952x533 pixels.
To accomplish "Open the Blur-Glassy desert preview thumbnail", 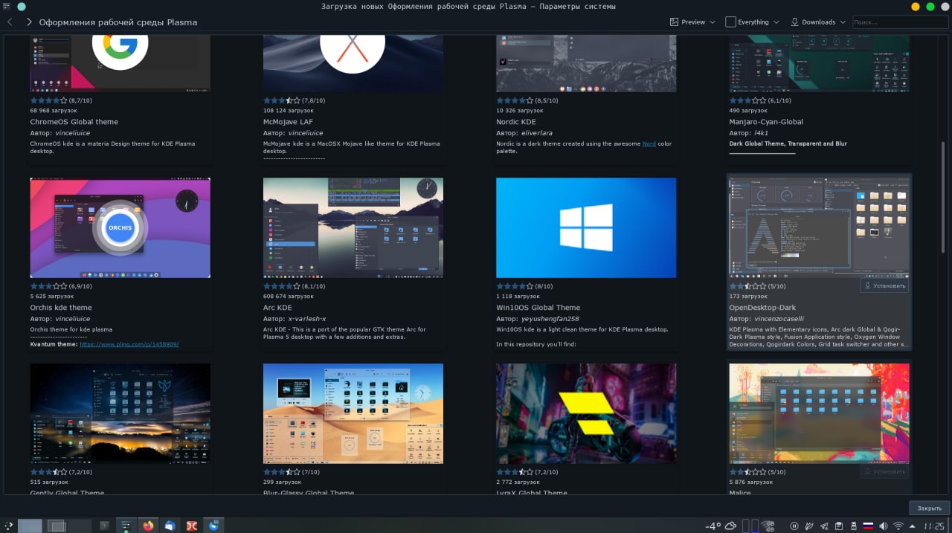I will [x=353, y=413].
